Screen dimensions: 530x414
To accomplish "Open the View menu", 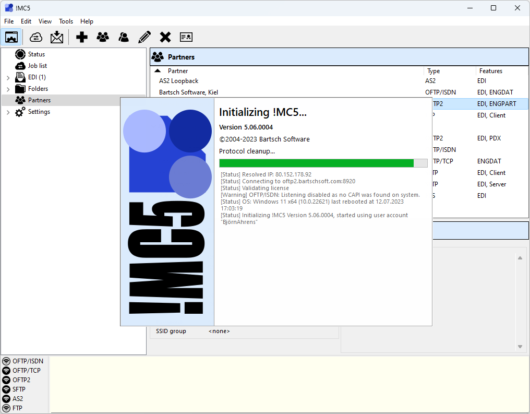I will pos(45,21).
